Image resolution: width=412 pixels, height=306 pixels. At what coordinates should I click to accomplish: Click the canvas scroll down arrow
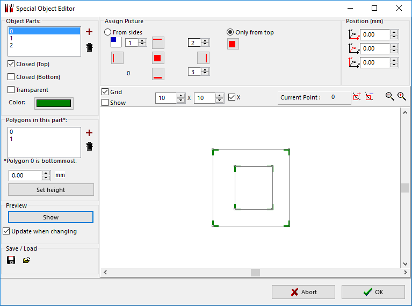click(405, 264)
